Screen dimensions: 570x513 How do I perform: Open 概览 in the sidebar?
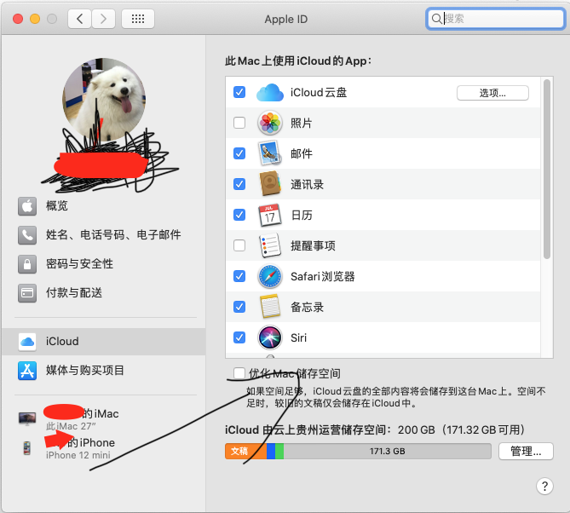[x=104, y=206]
